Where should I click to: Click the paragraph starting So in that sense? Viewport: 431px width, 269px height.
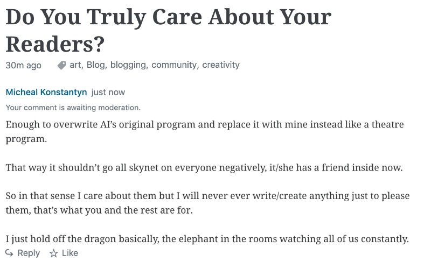click(207, 203)
